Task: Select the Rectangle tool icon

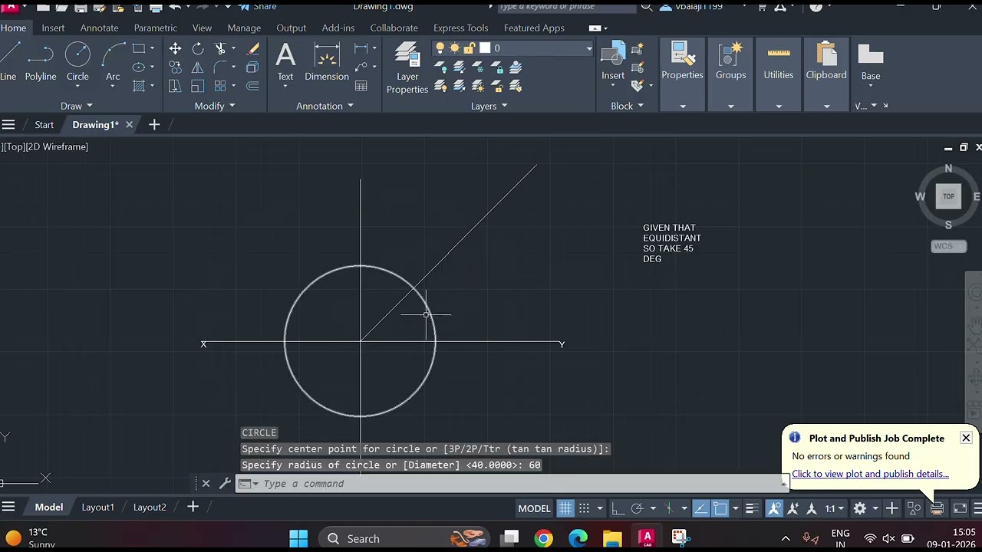Action: pos(139,48)
